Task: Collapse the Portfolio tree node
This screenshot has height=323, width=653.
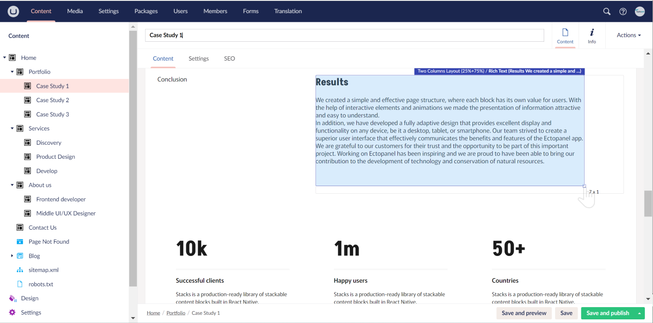Action: pyautogui.click(x=12, y=72)
